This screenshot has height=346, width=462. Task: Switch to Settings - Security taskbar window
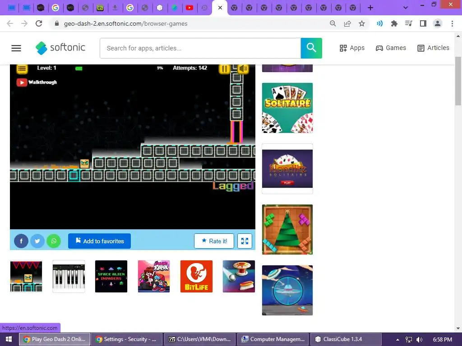click(127, 339)
